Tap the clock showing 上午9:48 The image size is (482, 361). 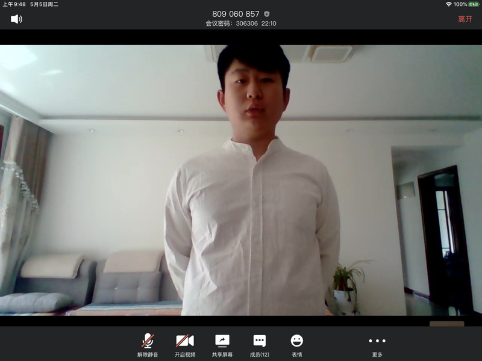(14, 4)
